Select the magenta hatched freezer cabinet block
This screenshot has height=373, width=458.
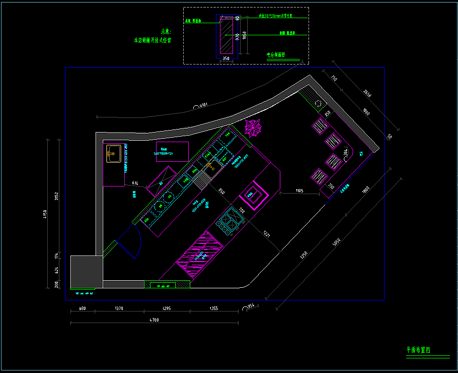tap(199, 255)
